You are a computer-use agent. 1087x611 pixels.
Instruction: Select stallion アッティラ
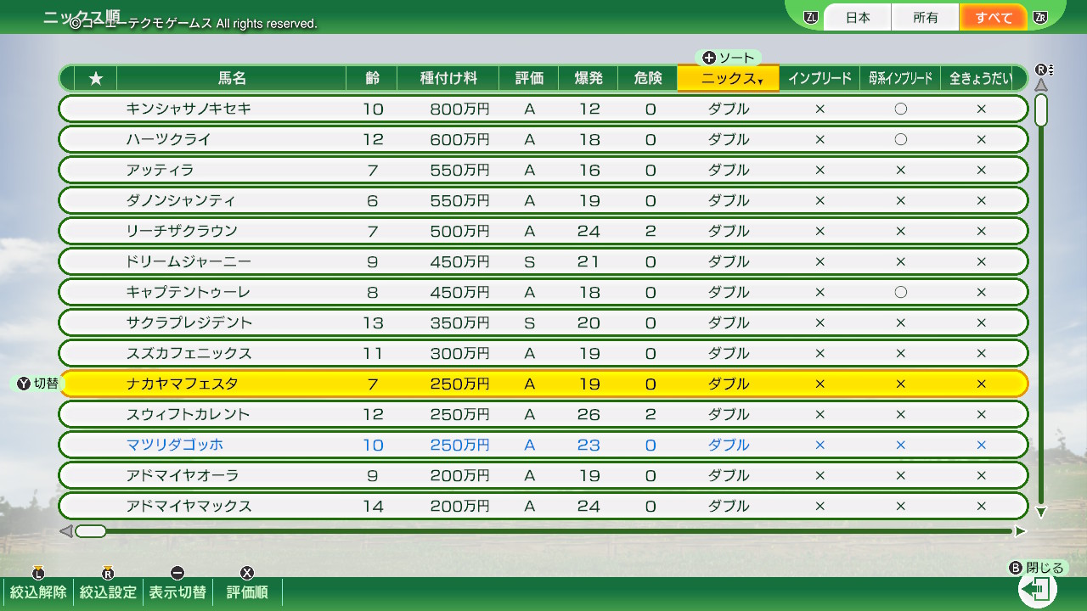543,170
